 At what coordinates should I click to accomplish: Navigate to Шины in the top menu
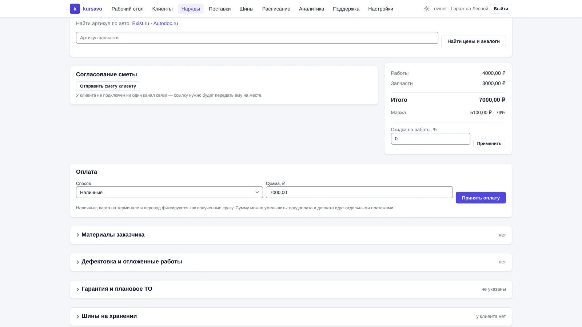point(246,9)
